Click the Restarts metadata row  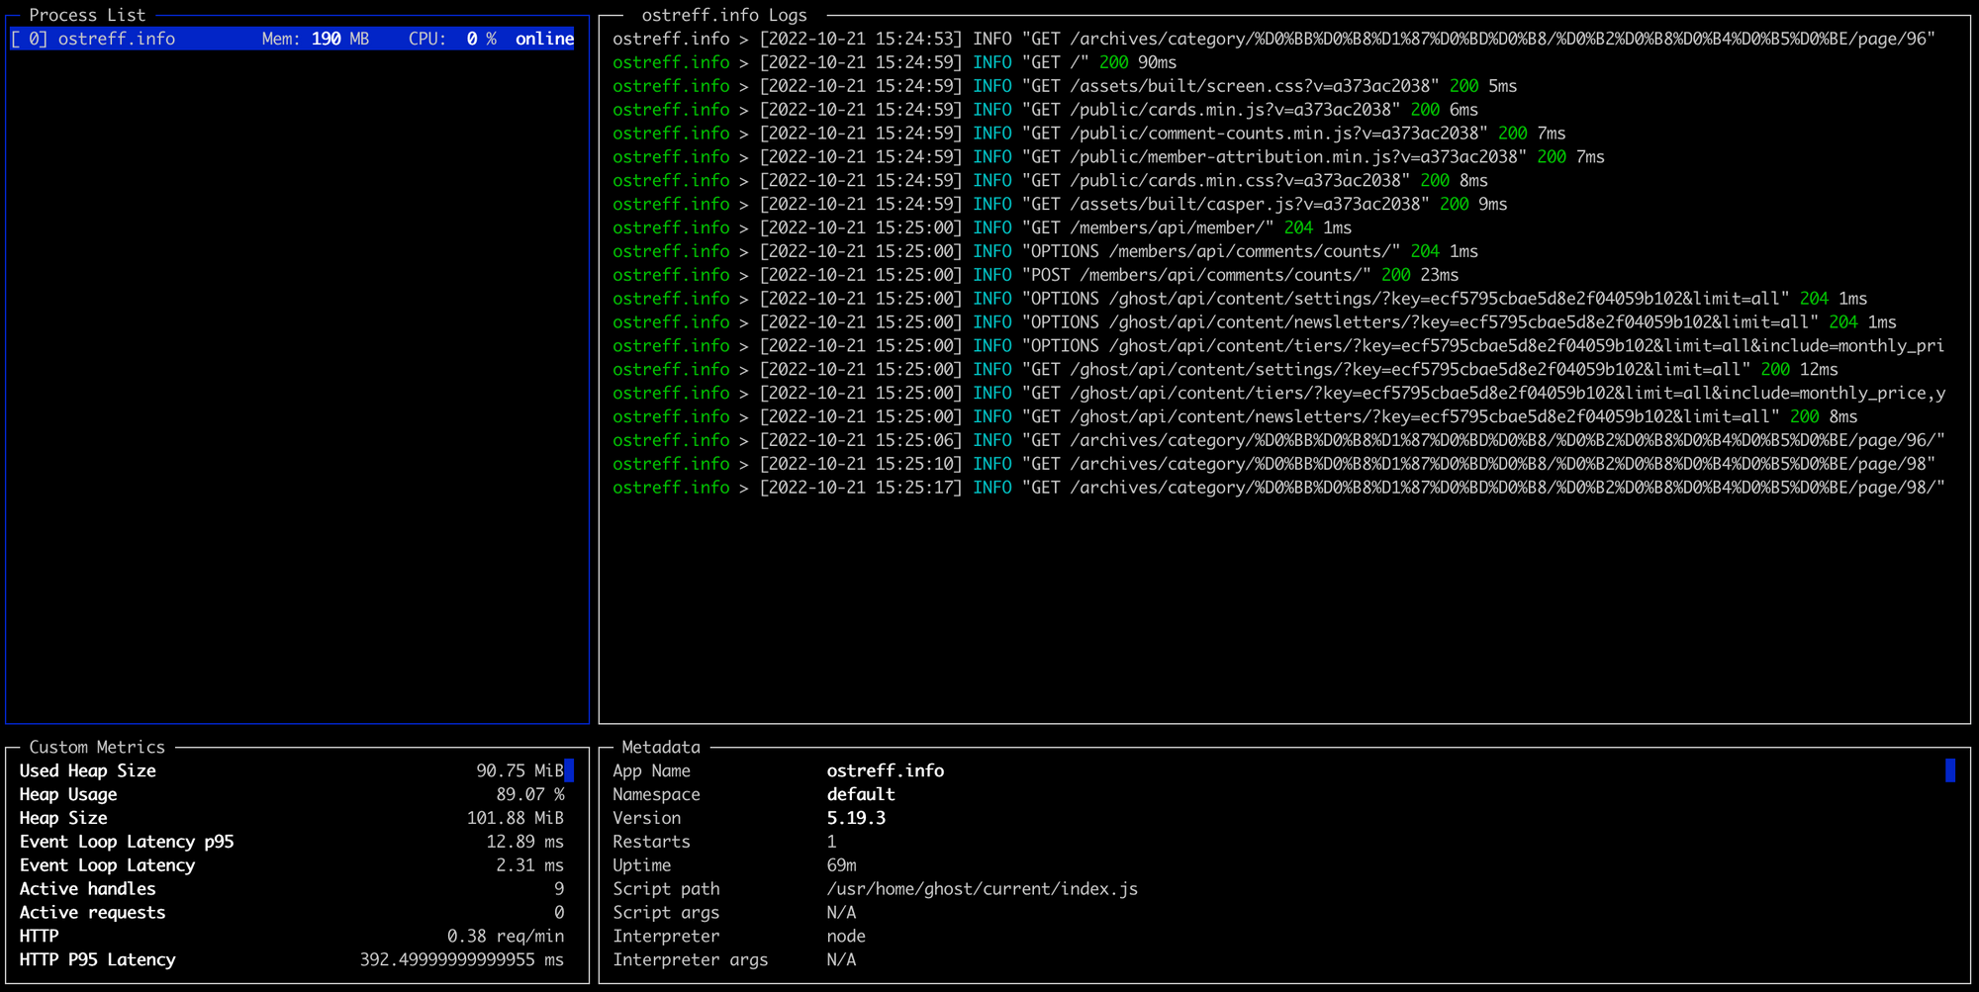pyautogui.click(x=725, y=842)
